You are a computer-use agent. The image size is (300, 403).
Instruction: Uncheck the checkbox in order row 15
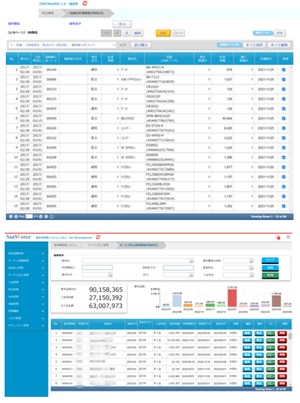tap(284, 206)
